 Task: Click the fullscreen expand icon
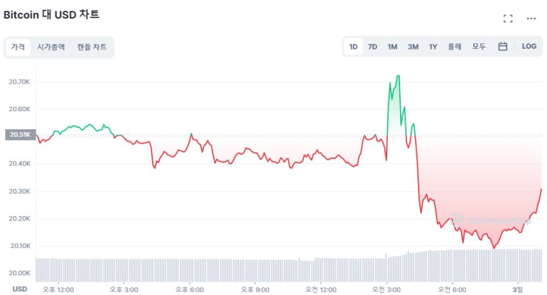point(508,18)
